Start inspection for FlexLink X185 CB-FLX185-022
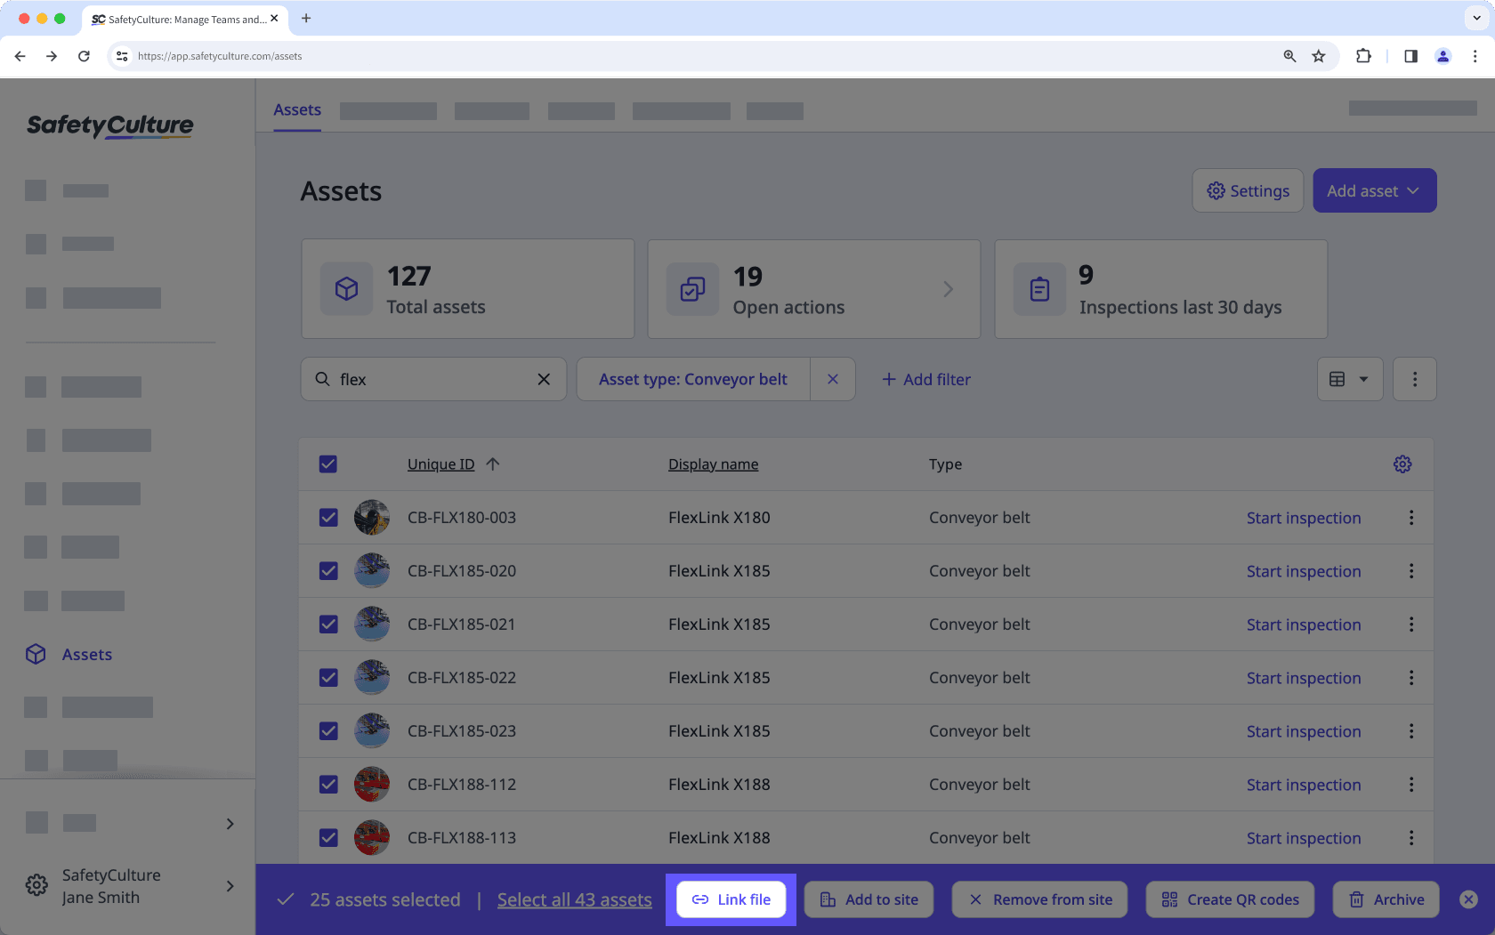 (1303, 677)
